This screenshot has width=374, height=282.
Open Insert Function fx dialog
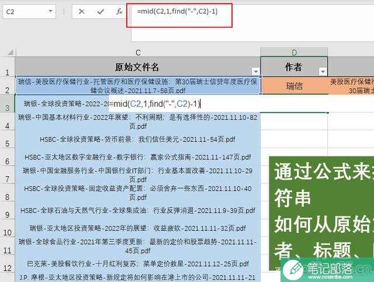(x=119, y=11)
